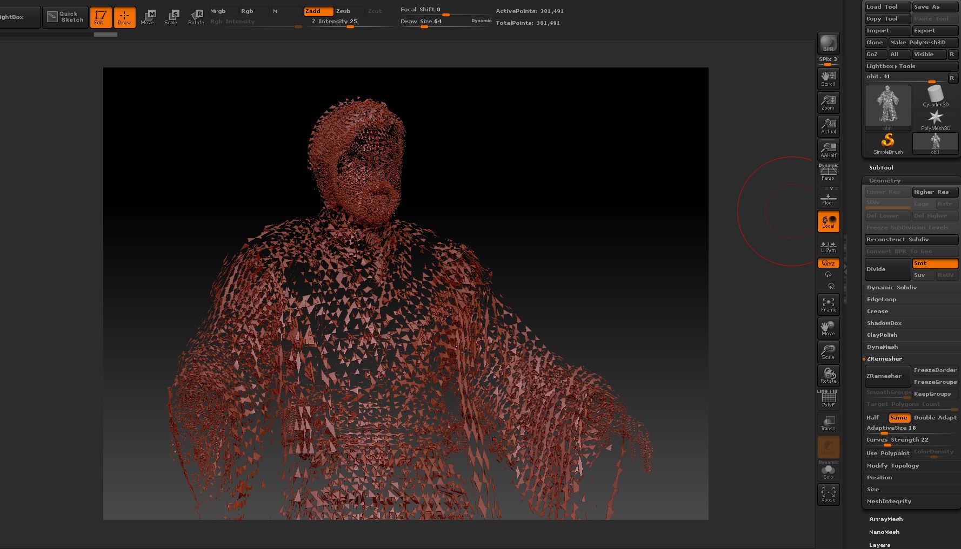Toggle Solo mode
Screen dimensions: 961x549
(828, 471)
